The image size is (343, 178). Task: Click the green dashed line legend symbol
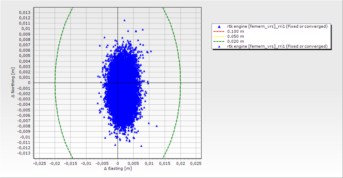(x=219, y=42)
